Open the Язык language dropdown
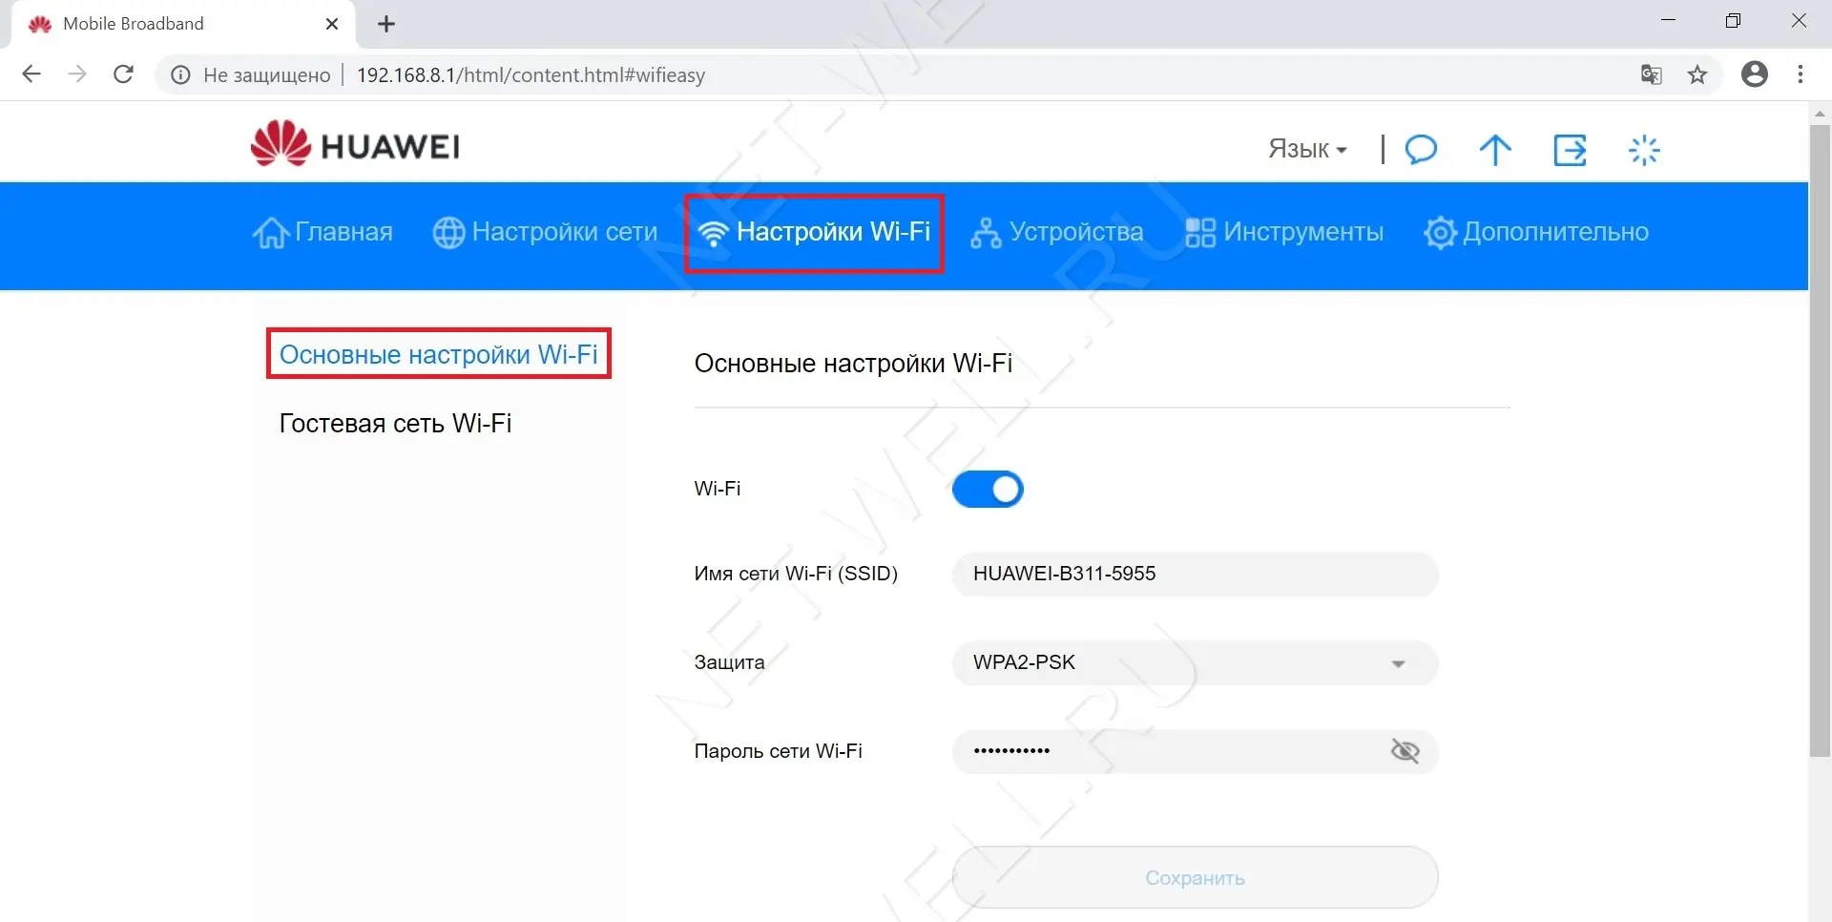The image size is (1832, 922). click(1307, 150)
